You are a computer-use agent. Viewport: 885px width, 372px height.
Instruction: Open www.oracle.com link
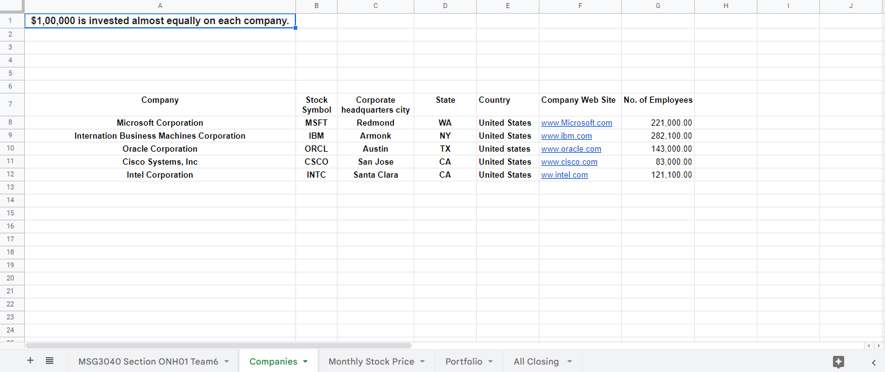point(571,149)
